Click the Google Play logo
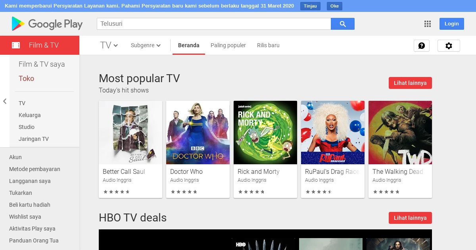Screen dimensions: 476x250 pyautogui.click(x=47, y=24)
